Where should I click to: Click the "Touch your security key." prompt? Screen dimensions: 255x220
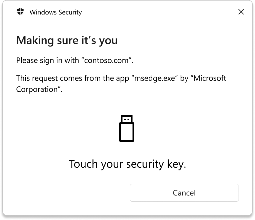point(127,164)
